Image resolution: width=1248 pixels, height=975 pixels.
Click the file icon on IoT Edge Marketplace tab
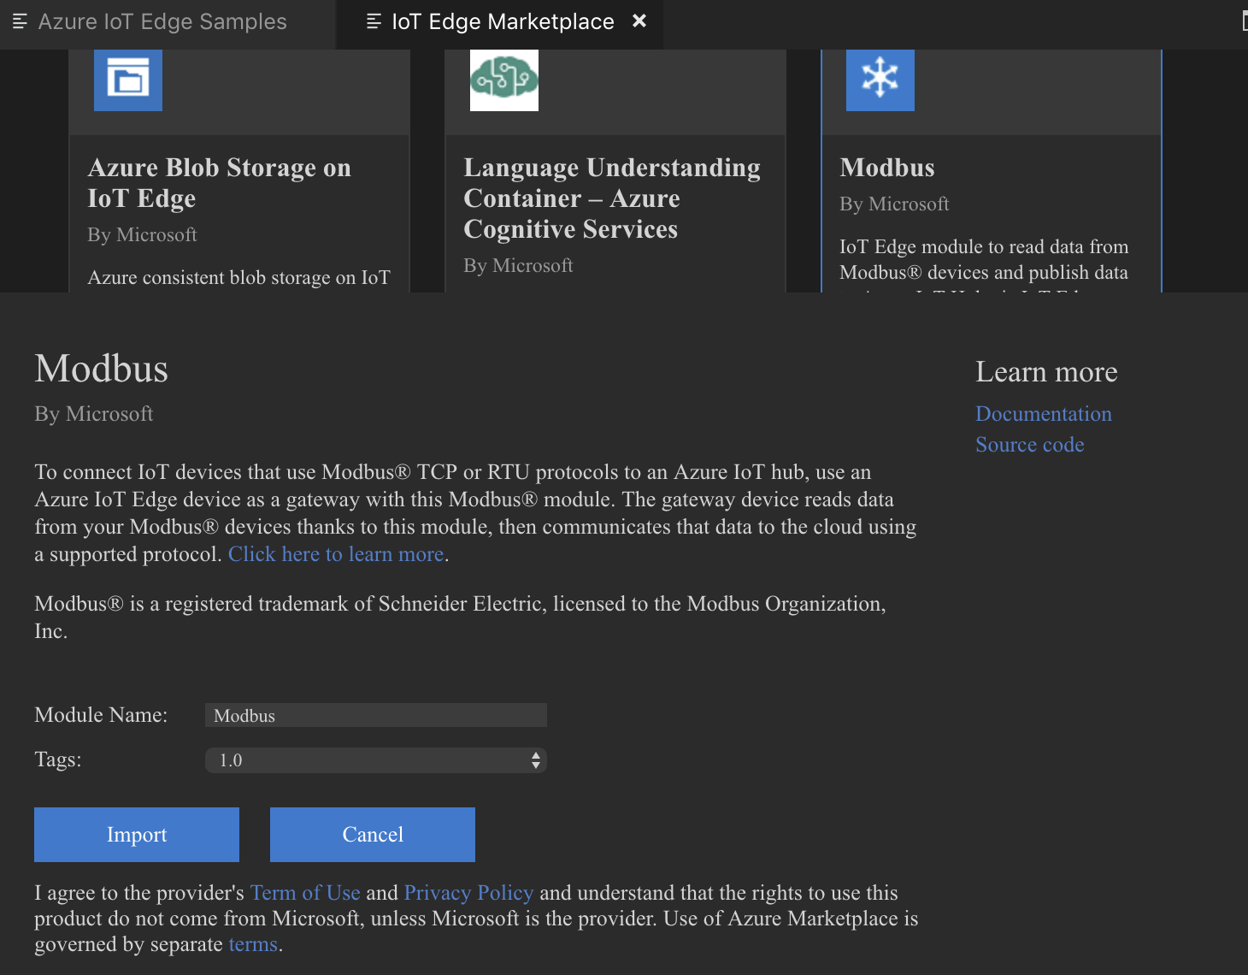click(x=372, y=21)
